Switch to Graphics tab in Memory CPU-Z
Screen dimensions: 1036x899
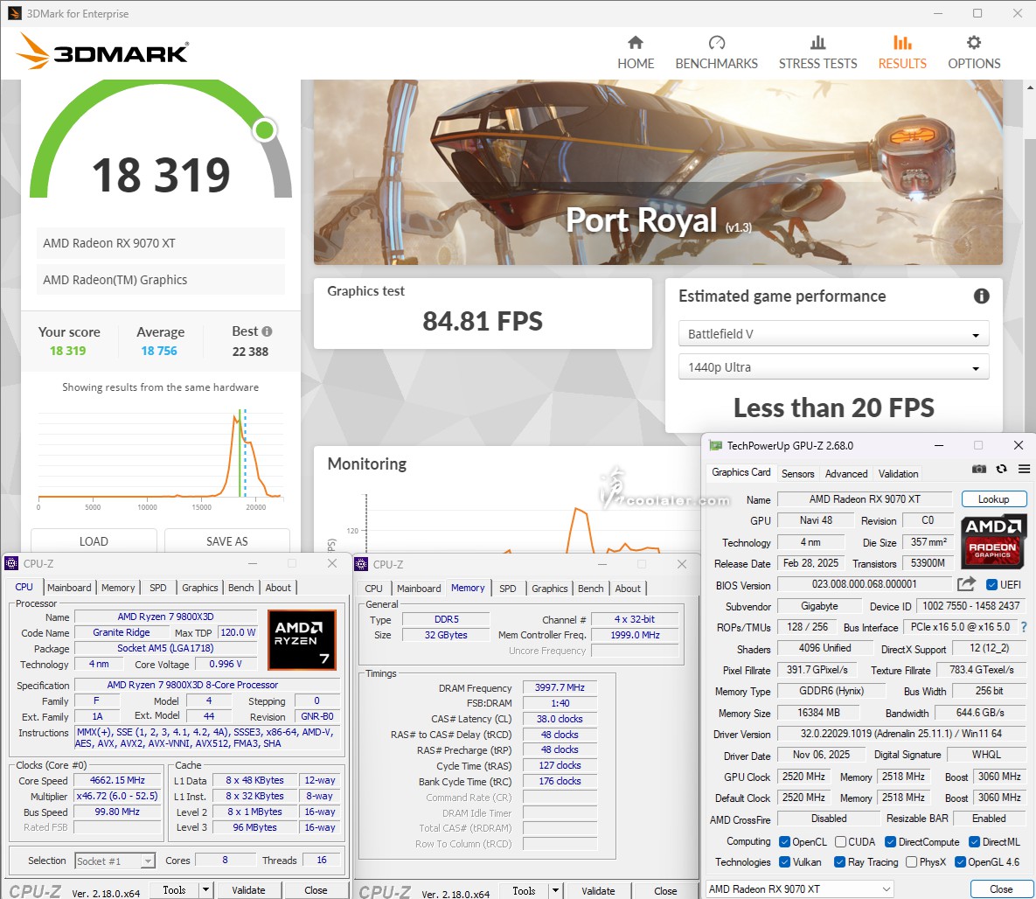coord(549,589)
